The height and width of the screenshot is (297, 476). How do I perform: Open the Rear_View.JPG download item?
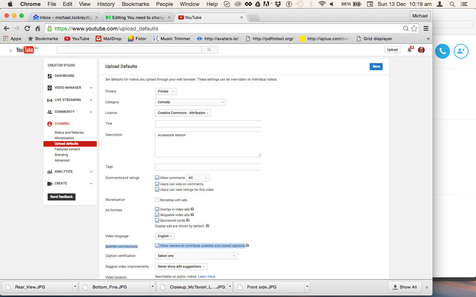(37, 287)
